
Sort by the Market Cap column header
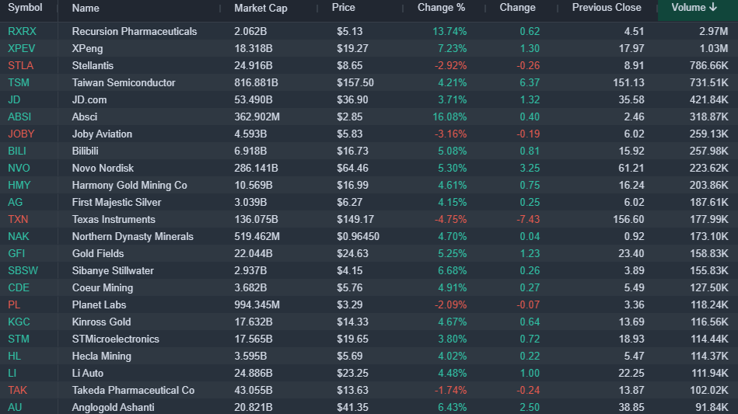[x=261, y=8]
